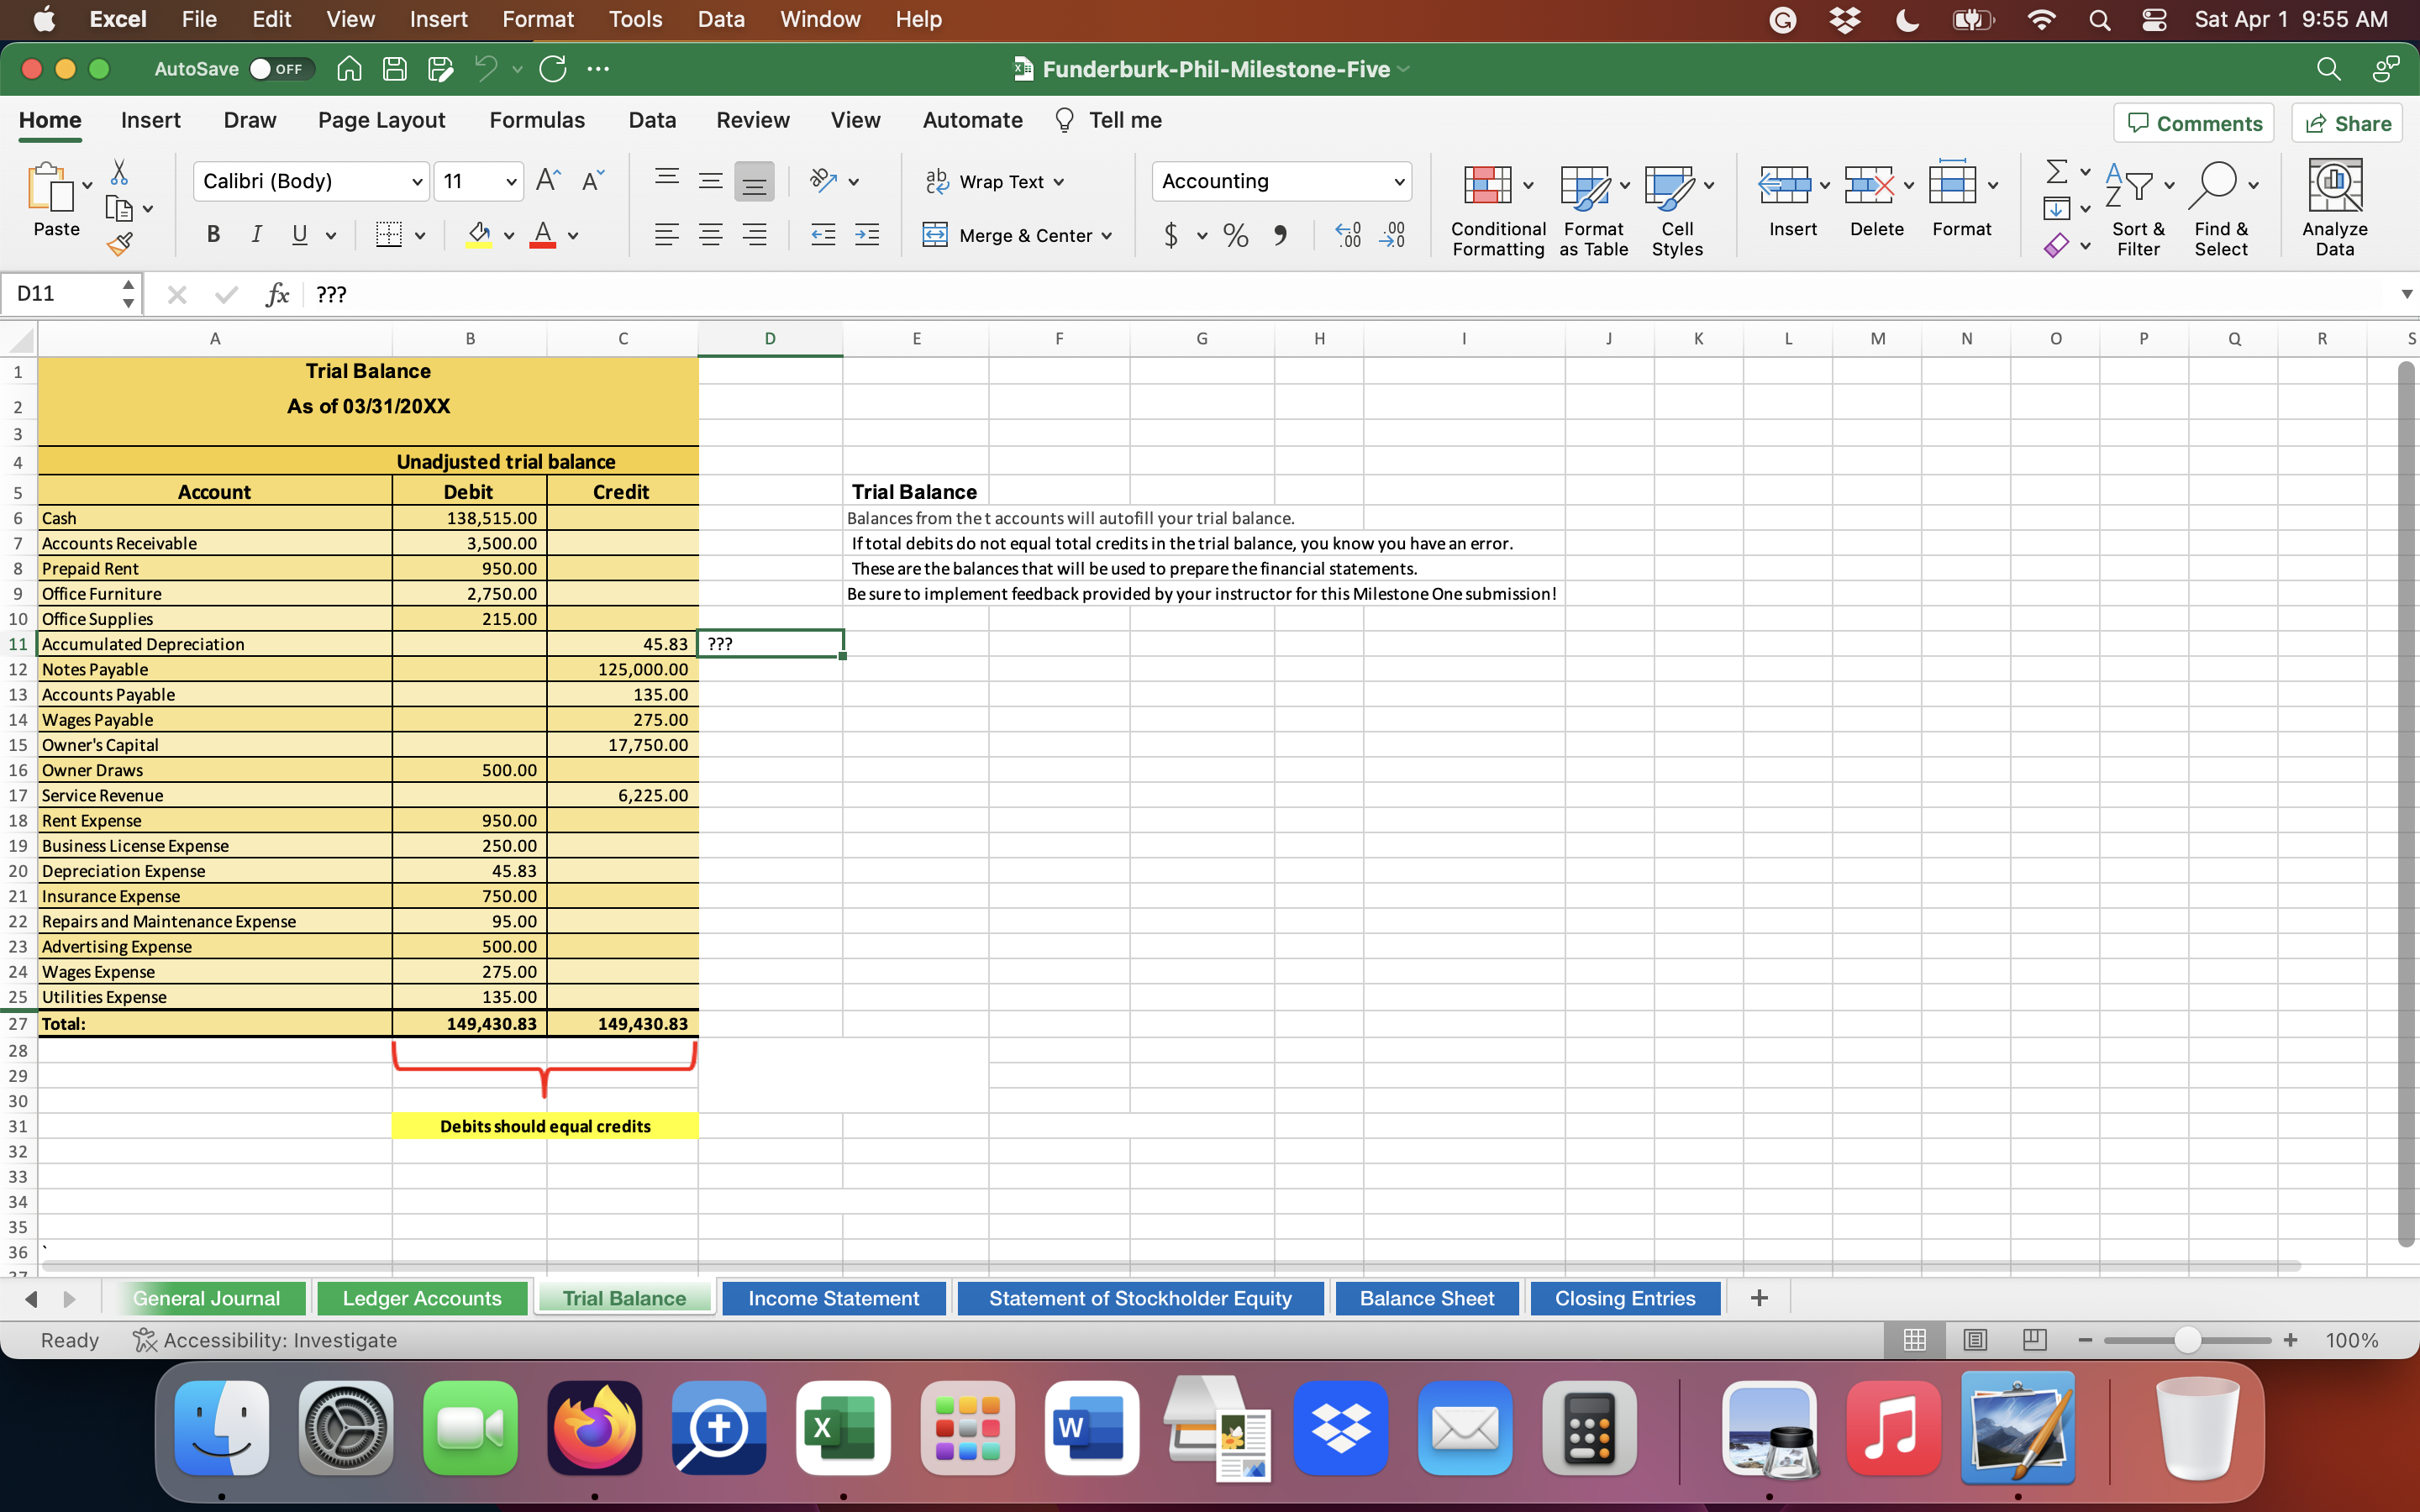Apply Italic formatting

click(x=256, y=235)
